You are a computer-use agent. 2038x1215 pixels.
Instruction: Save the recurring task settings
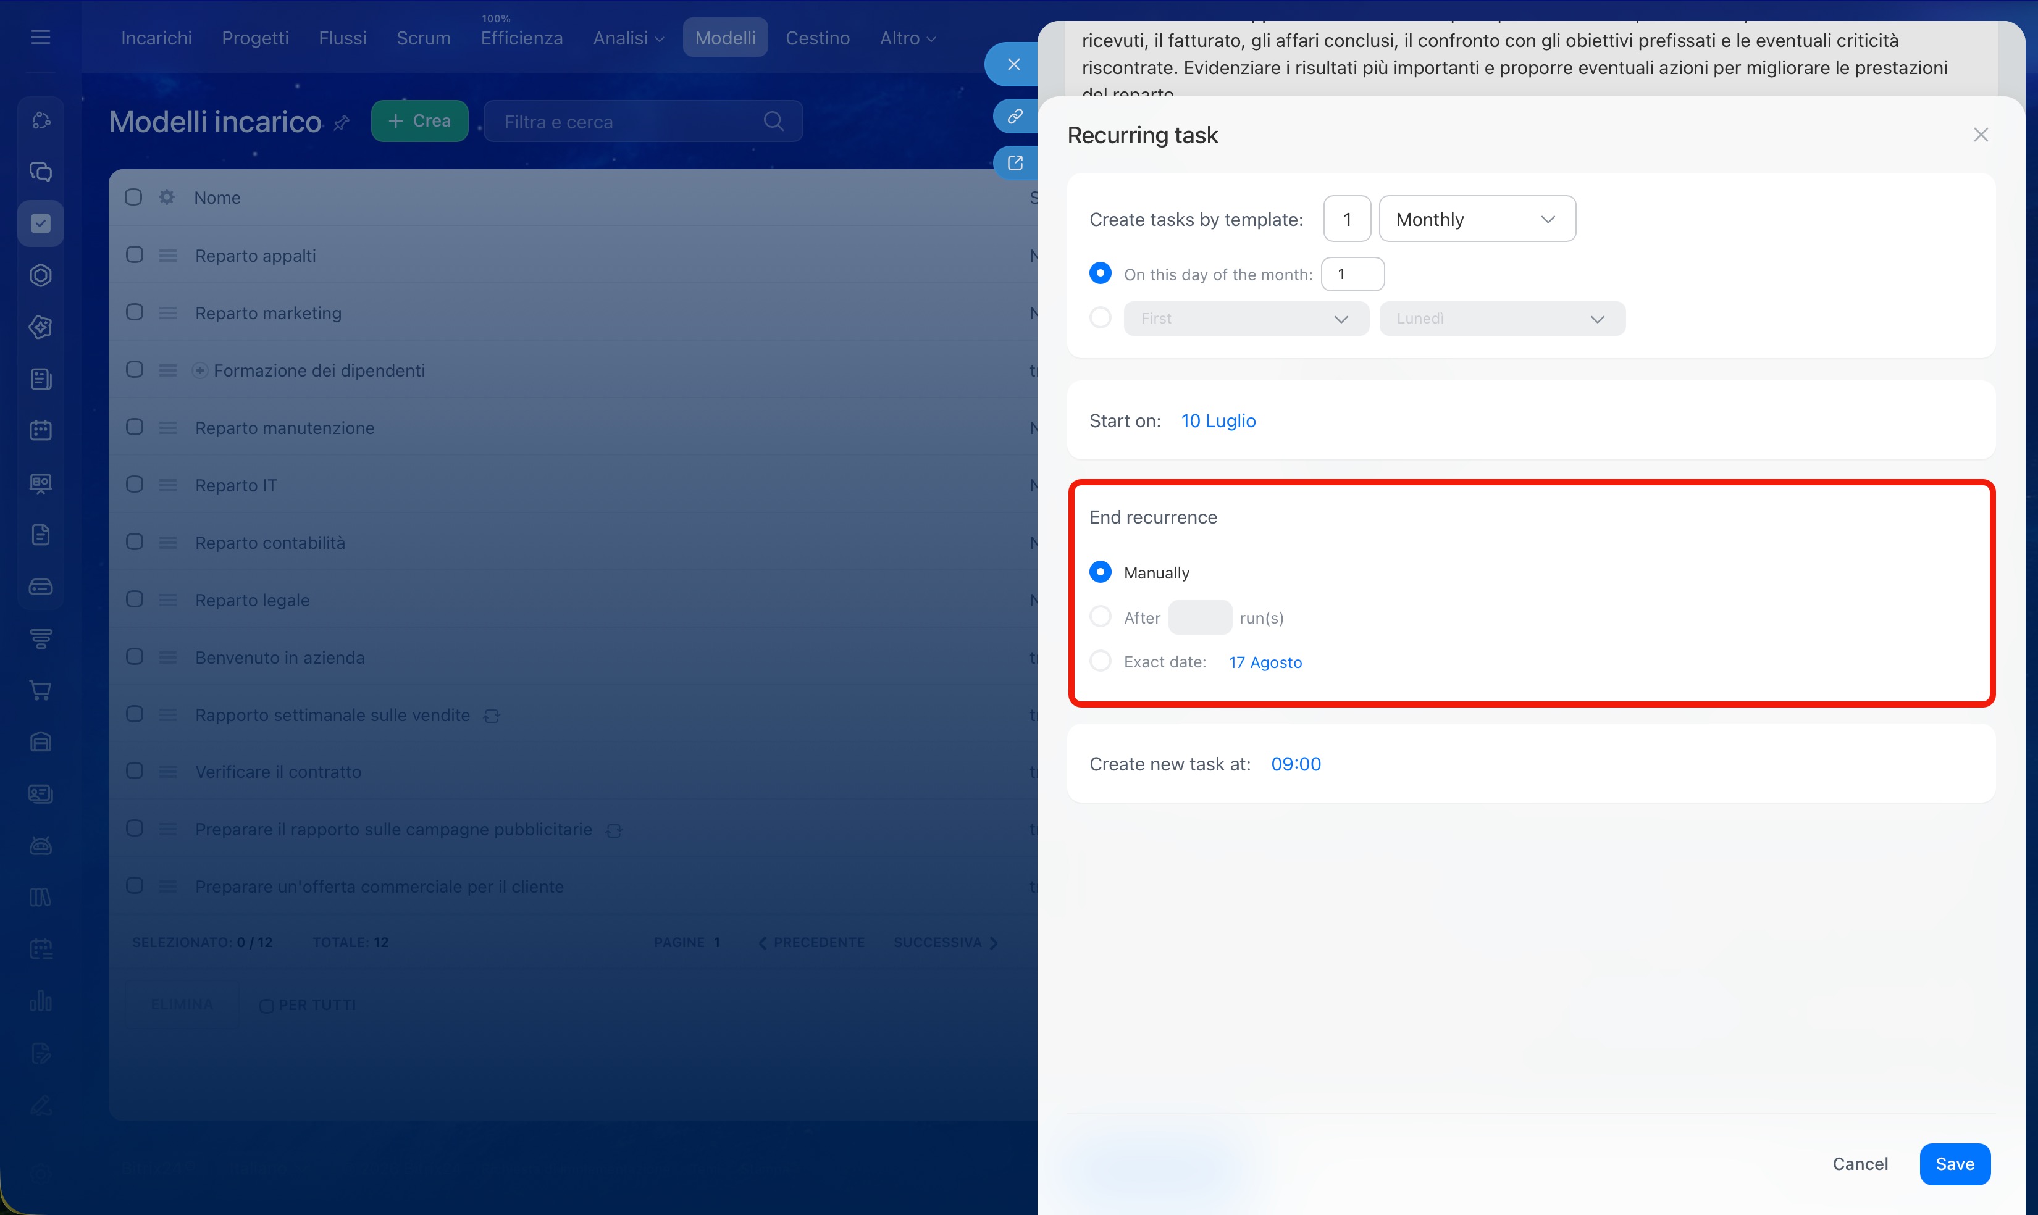click(x=1955, y=1163)
